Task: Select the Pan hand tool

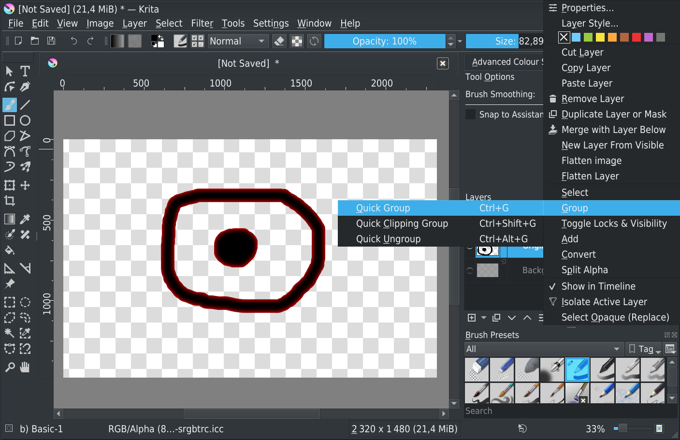Action: click(25, 367)
